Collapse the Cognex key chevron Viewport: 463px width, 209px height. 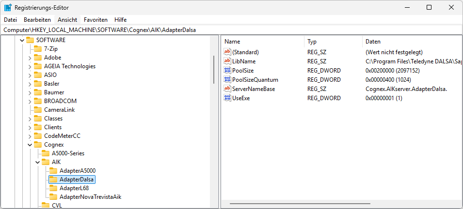coord(30,145)
